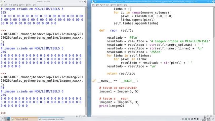This screenshot has height=121, width=215.
Task: Open Window menu in Python Shell window
Action: coord(29,5)
